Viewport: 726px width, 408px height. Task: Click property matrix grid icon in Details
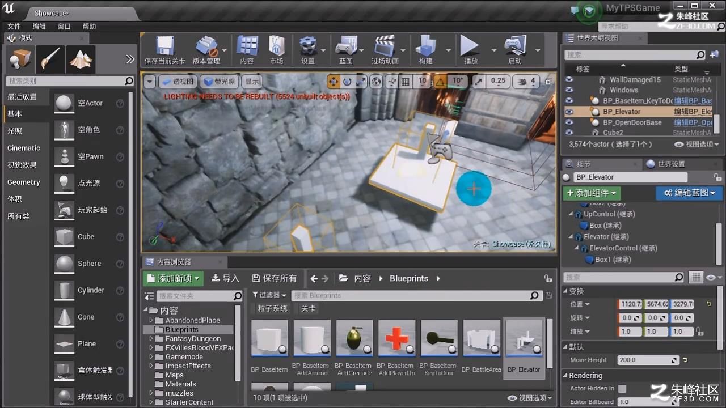[696, 277]
